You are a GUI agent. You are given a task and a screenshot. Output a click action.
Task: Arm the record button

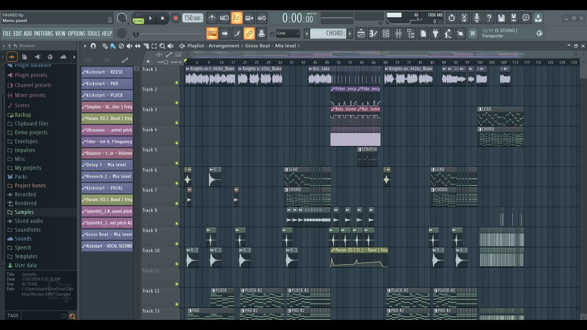click(175, 18)
